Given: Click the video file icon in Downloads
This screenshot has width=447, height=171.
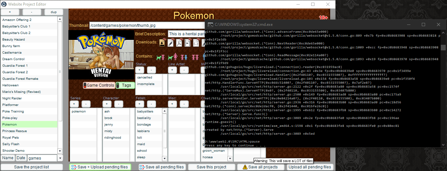Looking at the screenshot, I should 188,43.
